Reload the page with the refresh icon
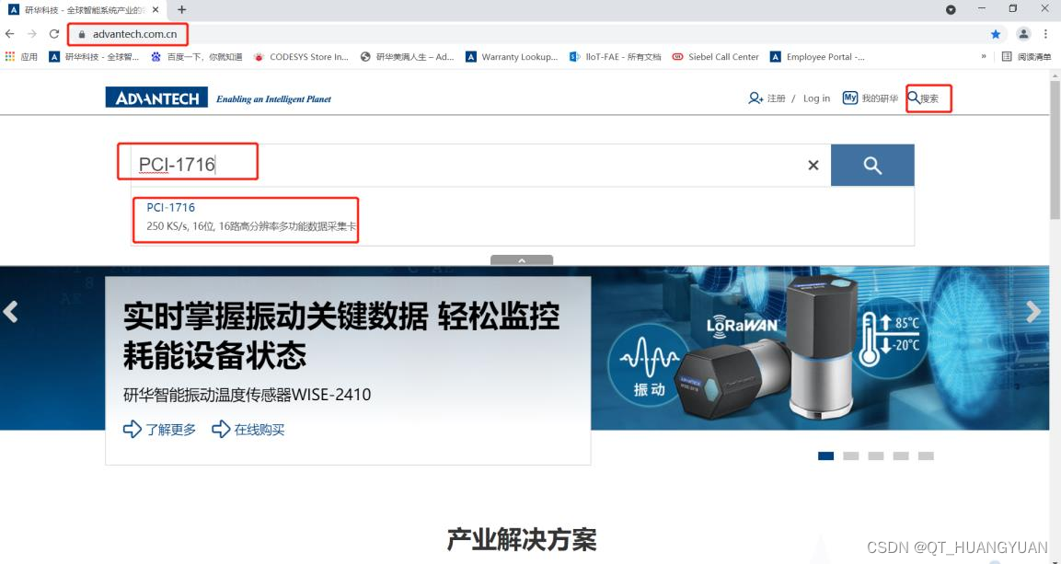 click(54, 34)
